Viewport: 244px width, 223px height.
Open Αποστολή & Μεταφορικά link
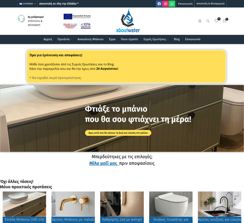[x=210, y=4]
